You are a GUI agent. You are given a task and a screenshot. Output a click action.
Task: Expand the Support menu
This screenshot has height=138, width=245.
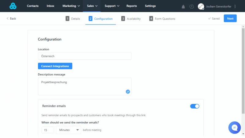112,6
